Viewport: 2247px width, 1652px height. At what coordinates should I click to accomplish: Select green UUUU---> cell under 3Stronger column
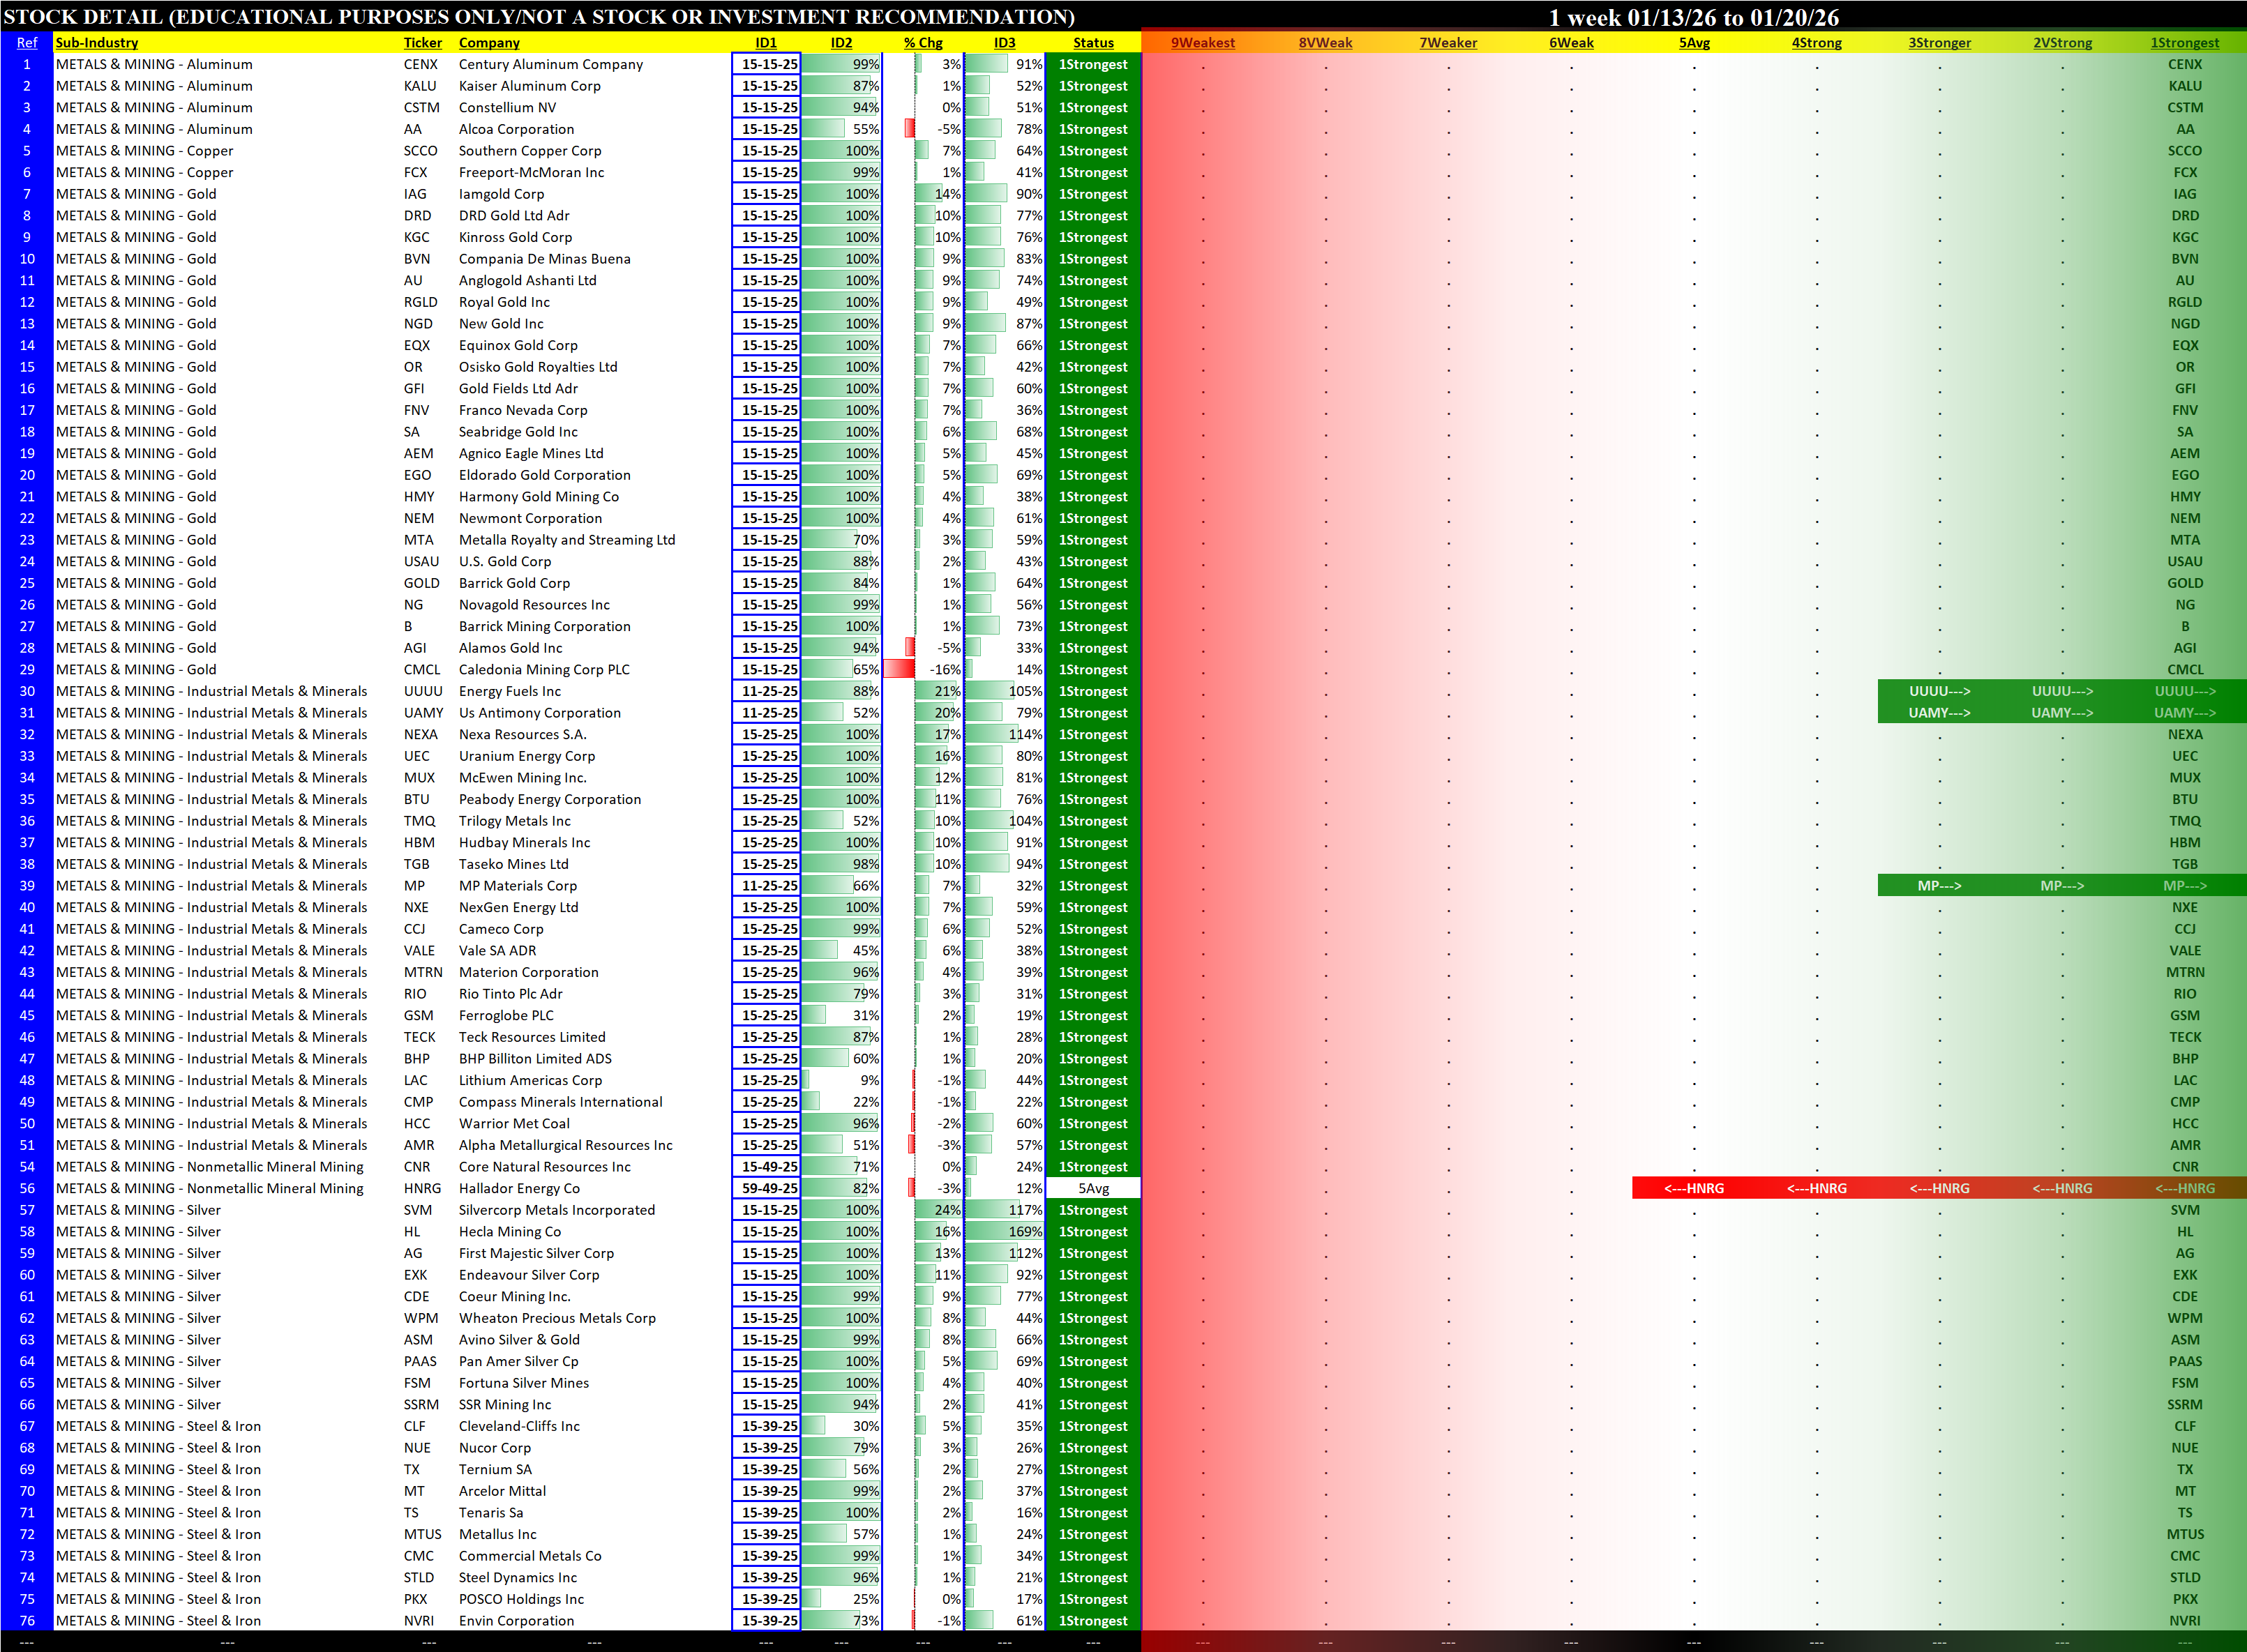click(x=1939, y=691)
